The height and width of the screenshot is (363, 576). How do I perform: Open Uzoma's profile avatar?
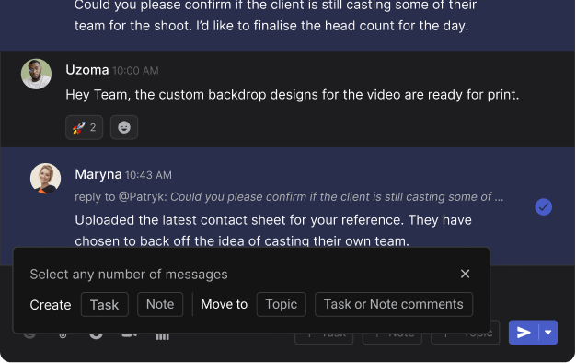pyautogui.click(x=36, y=74)
